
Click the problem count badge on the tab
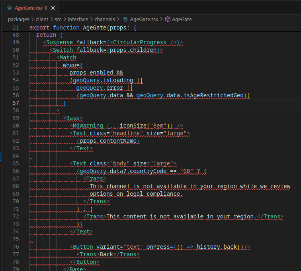pos(46,8)
